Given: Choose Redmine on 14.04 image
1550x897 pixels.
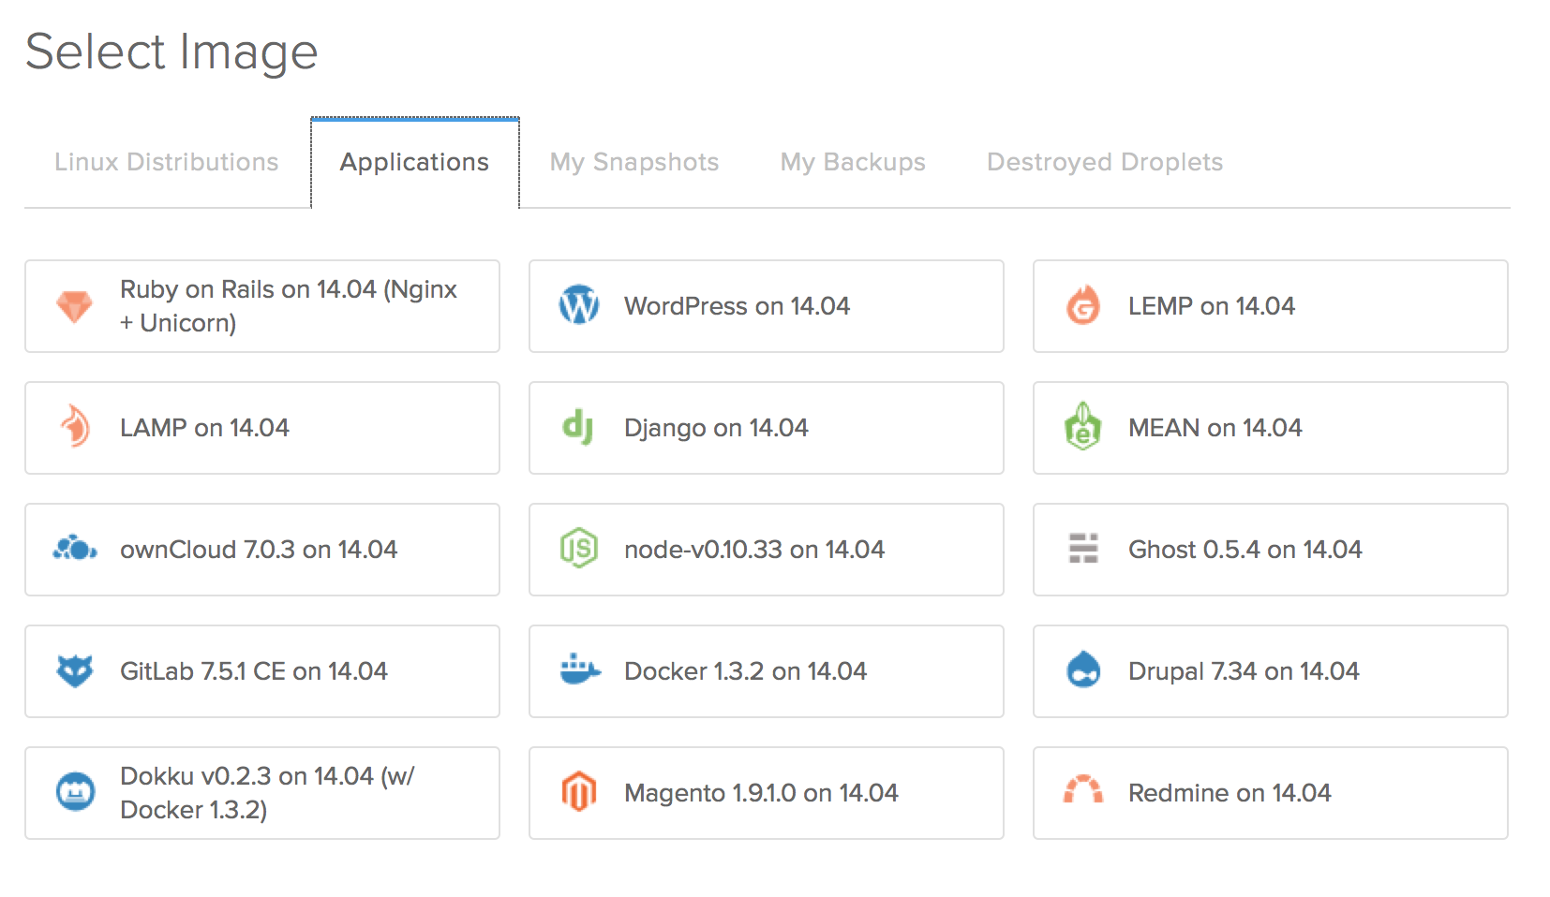Looking at the screenshot, I should [1271, 793].
